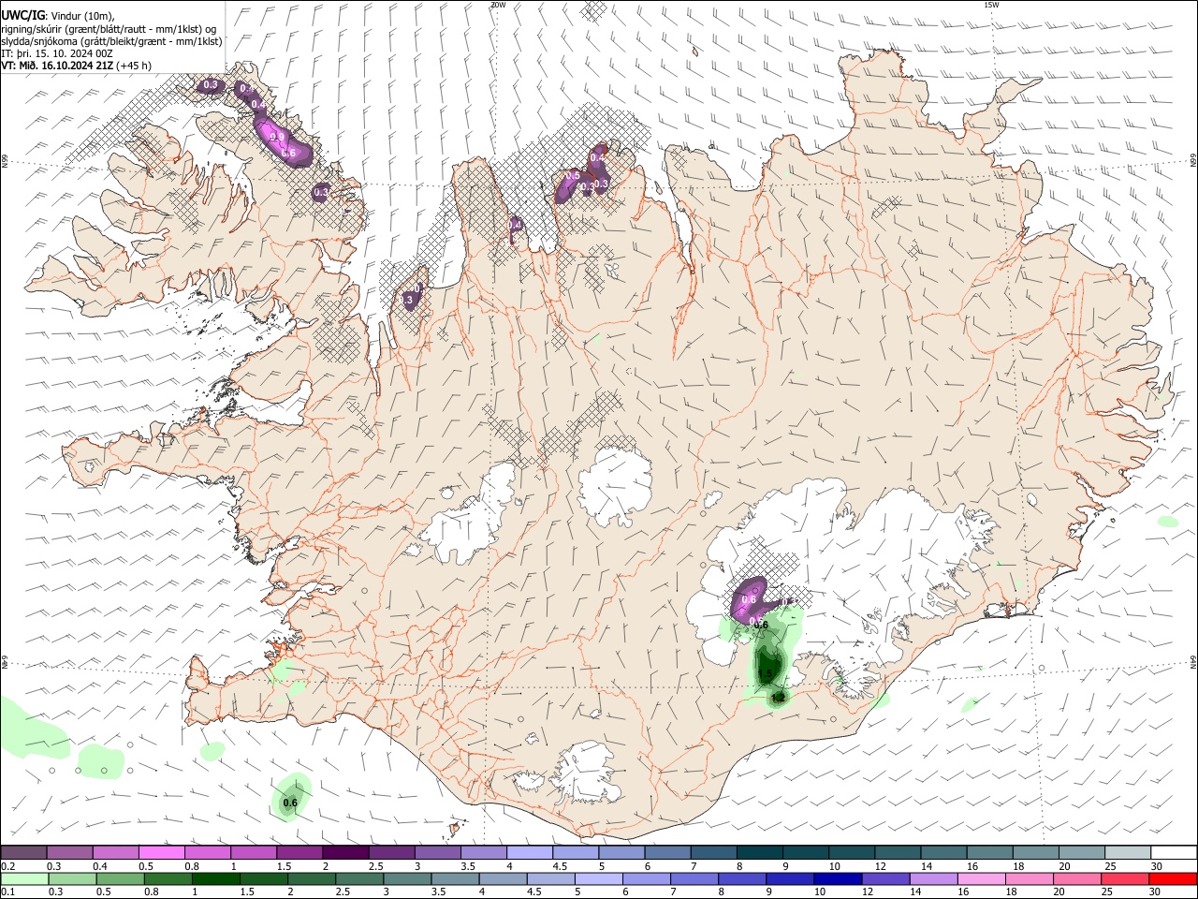Viewport: 1198px width, 899px height.
Task: Select the 0.2 grey-purple swatch in the upper snow scale
Action: 23,853
